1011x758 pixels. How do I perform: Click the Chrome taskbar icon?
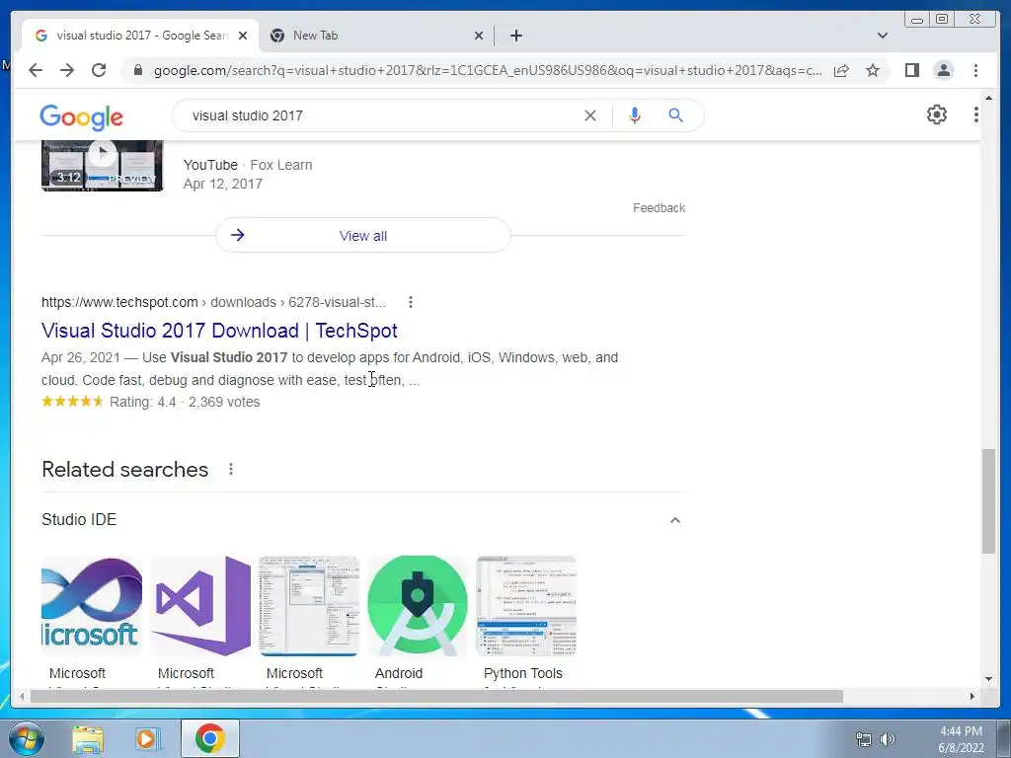(210, 738)
